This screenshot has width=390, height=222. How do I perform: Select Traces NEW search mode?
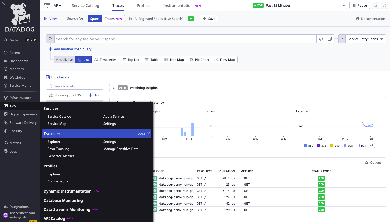[x=113, y=19]
